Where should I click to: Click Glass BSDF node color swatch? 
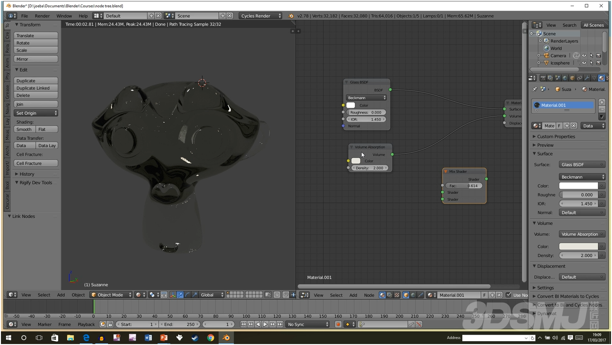pyautogui.click(x=351, y=105)
